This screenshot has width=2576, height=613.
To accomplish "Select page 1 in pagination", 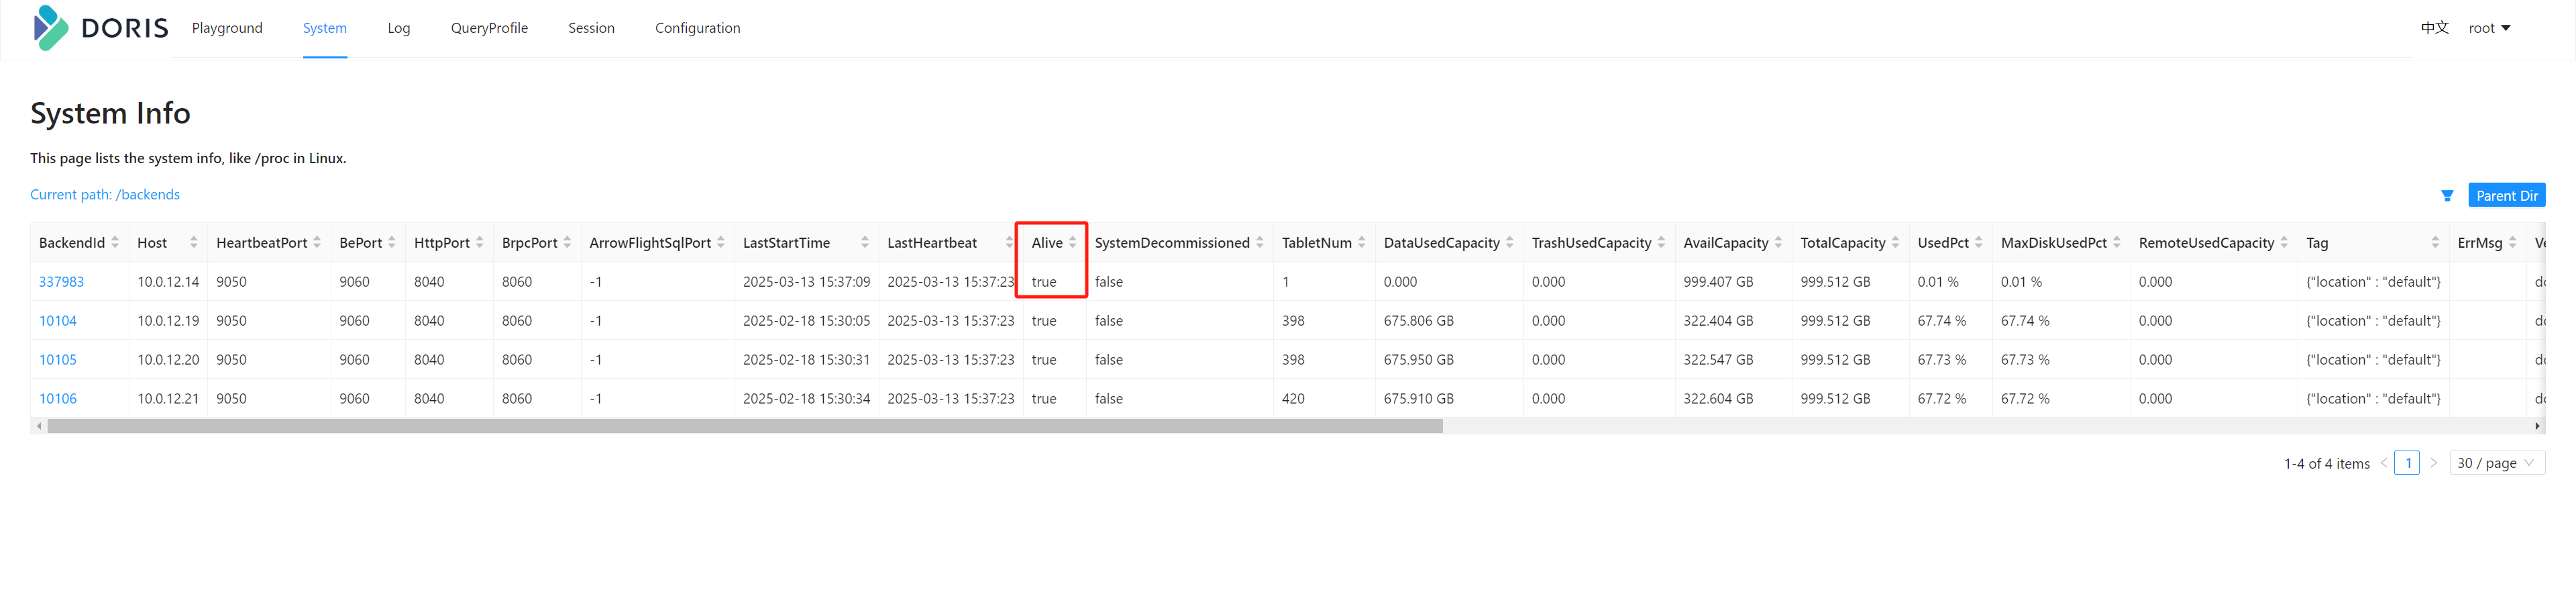I will (2407, 463).
